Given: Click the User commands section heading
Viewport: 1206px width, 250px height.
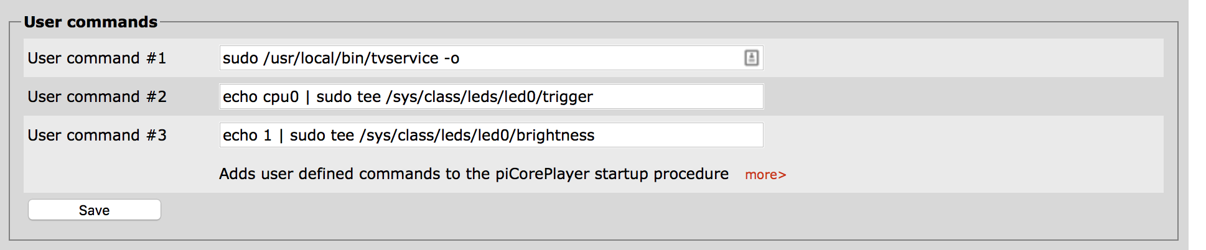Looking at the screenshot, I should 91,22.
